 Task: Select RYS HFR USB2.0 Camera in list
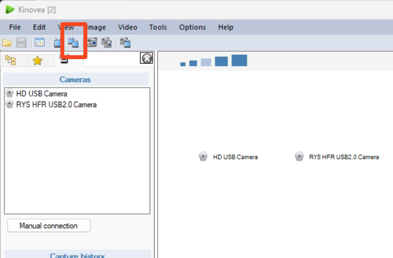(56, 105)
